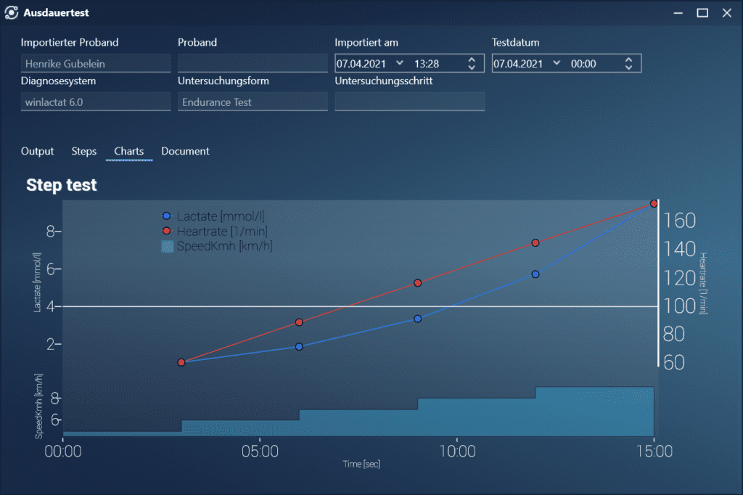743x495 pixels.
Task: Decrease Importiert am time with down arrow
Action: coord(472,67)
